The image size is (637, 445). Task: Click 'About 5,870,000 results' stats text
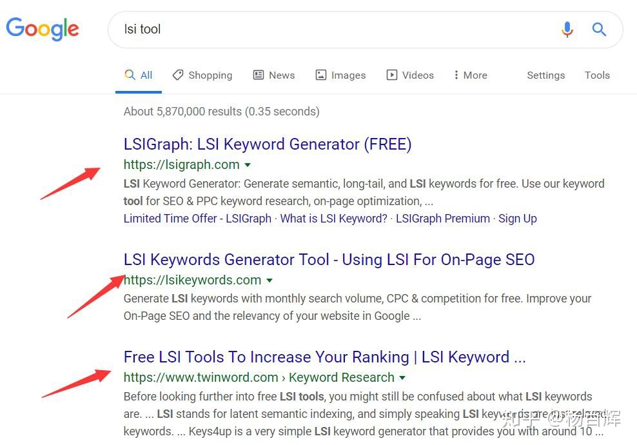tap(221, 112)
